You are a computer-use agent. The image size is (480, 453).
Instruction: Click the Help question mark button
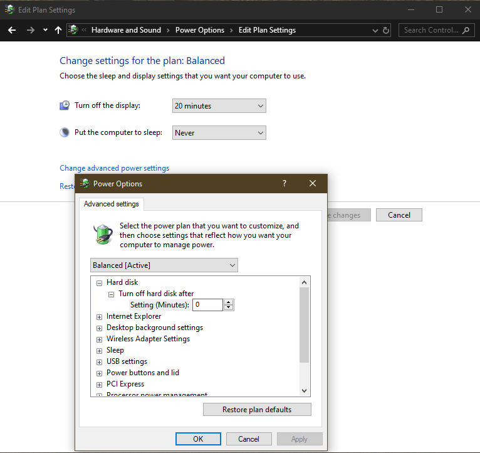(284, 183)
